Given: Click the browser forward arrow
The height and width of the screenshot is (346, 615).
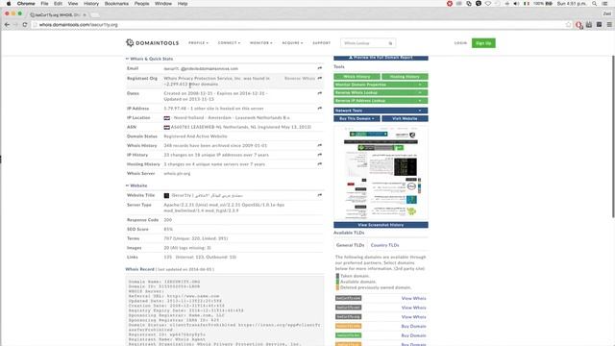Looking at the screenshot, I should pyautogui.click(x=15, y=25).
